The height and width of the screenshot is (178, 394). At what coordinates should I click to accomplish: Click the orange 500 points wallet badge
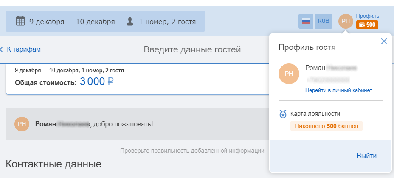367,25
